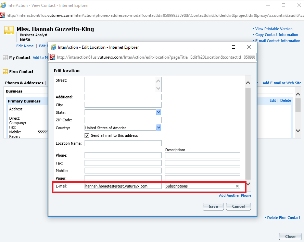Viewport: 304px width, 242px height.
Task: Cancel the location edit
Action: [239, 206]
